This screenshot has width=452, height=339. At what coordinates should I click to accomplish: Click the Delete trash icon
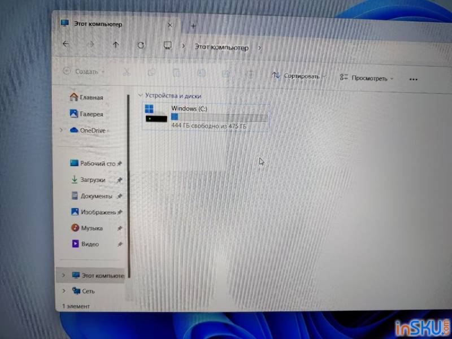click(x=250, y=75)
